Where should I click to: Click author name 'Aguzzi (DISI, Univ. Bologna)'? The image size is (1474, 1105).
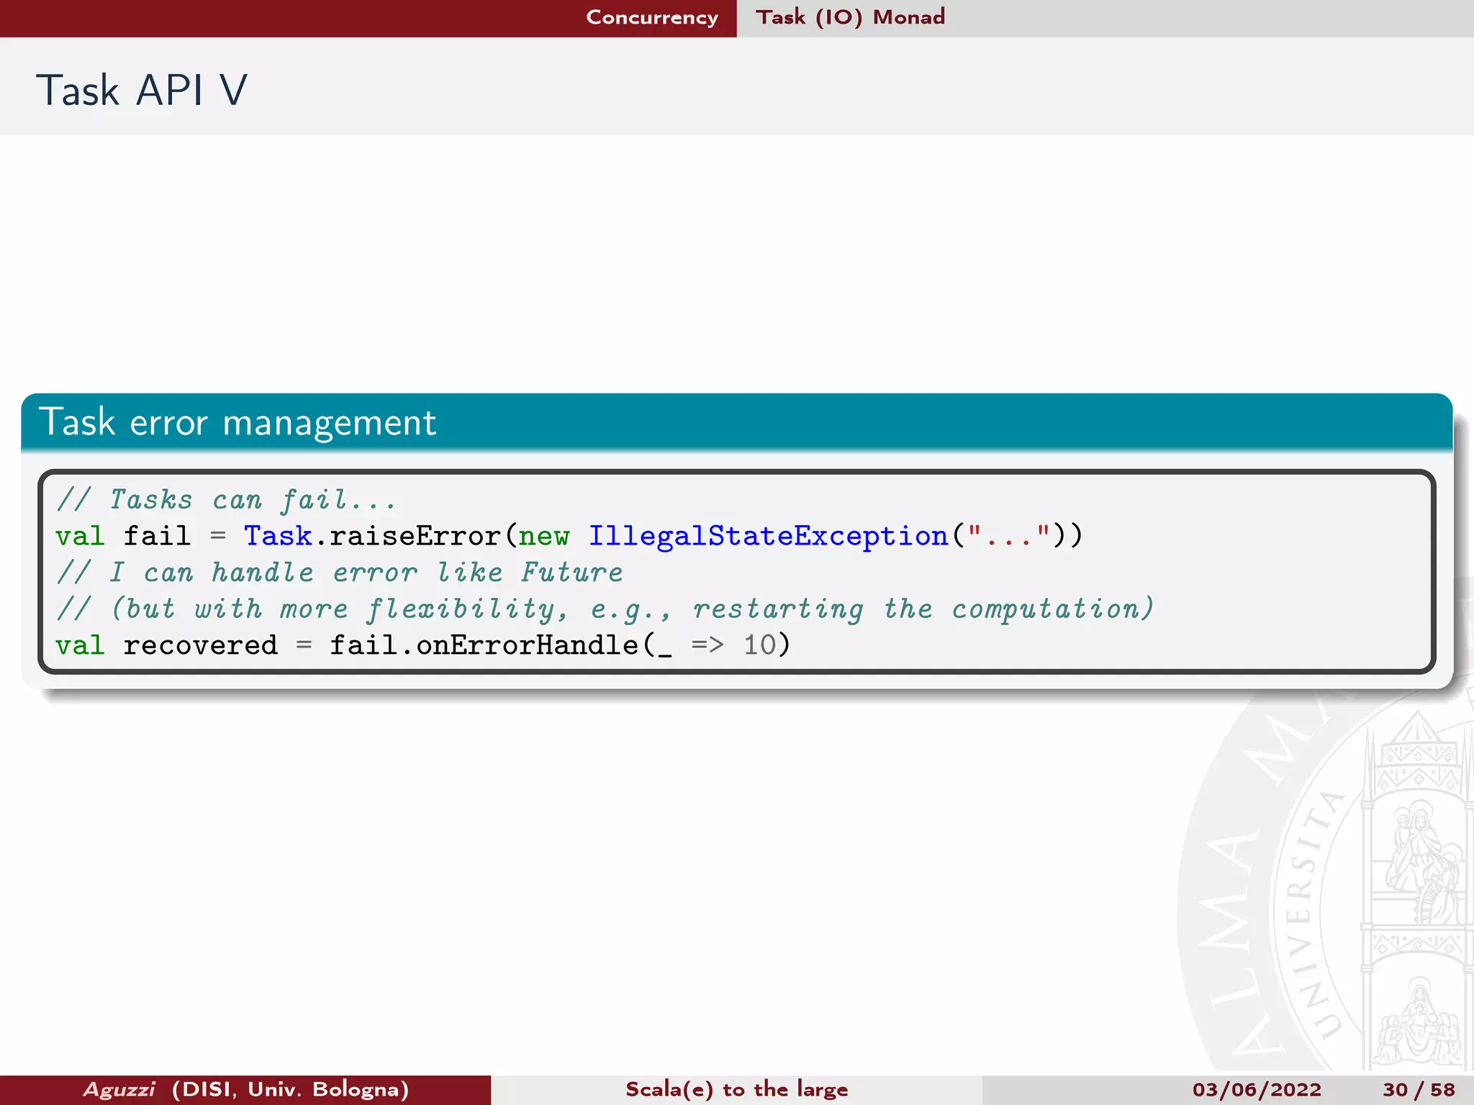[246, 1089]
